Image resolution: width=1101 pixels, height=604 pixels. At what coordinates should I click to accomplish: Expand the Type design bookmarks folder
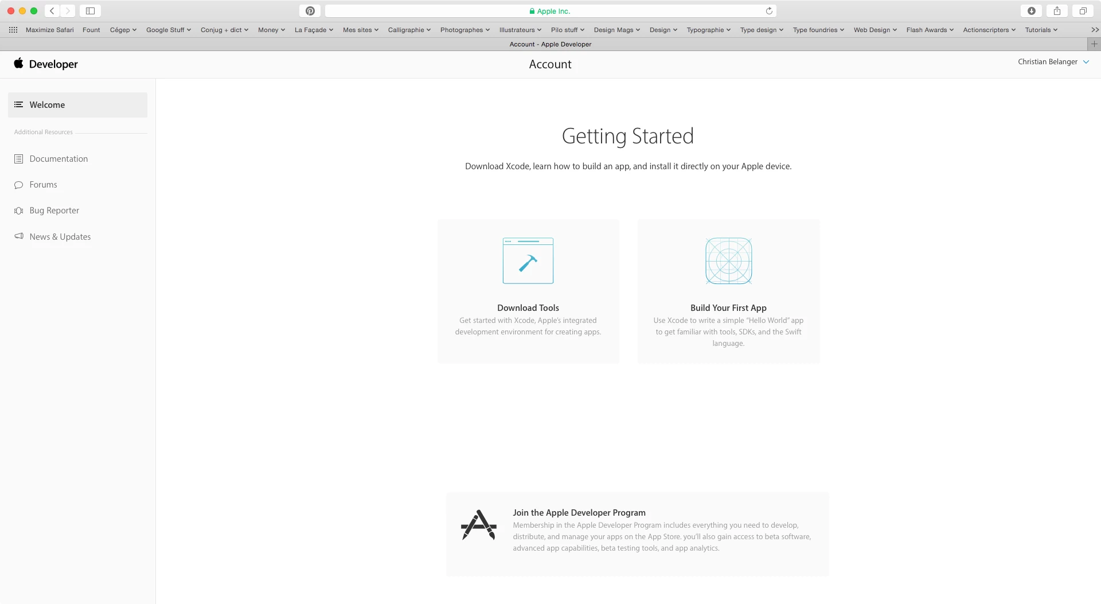coord(762,30)
